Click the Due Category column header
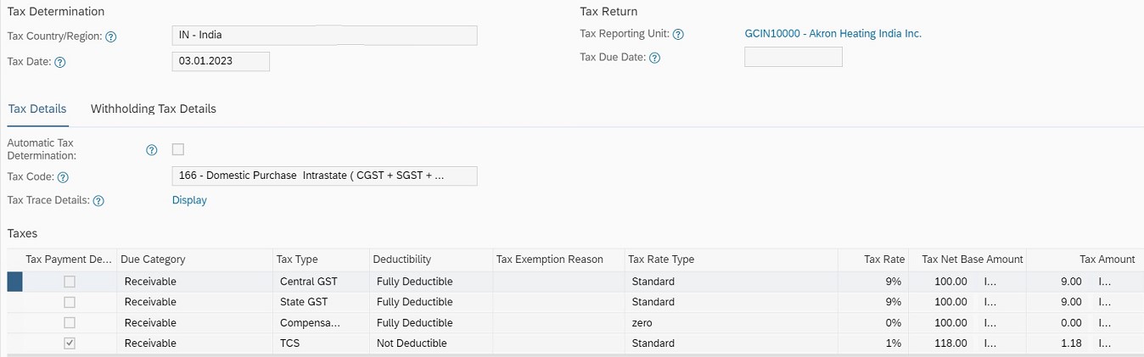1144x357 pixels. click(x=194, y=259)
